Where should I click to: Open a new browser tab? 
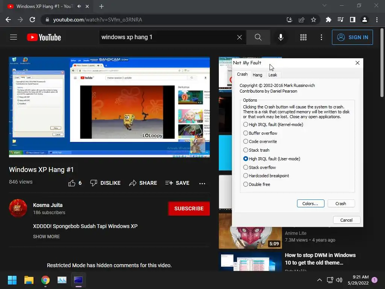(x=102, y=6)
